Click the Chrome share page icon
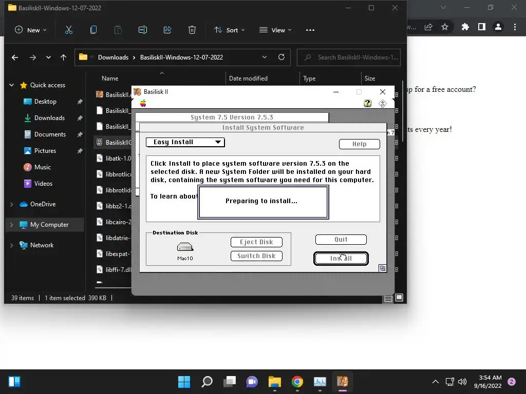 point(428,27)
